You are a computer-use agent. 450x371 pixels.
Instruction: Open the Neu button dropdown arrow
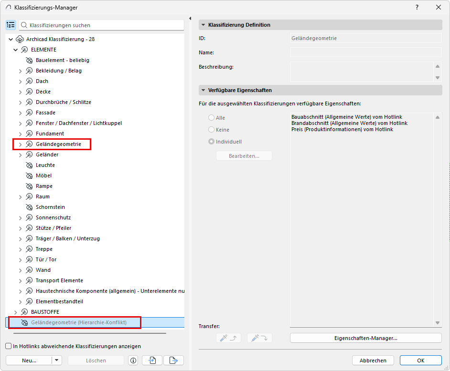coord(57,360)
